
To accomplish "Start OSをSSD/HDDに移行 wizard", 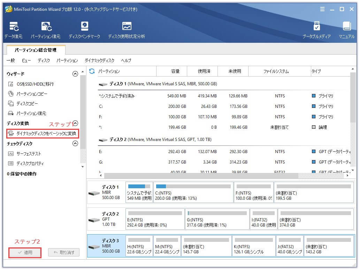I will [35, 84].
